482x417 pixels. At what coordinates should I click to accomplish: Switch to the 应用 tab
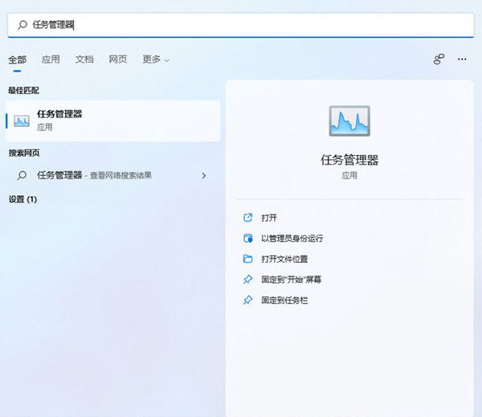(x=51, y=59)
